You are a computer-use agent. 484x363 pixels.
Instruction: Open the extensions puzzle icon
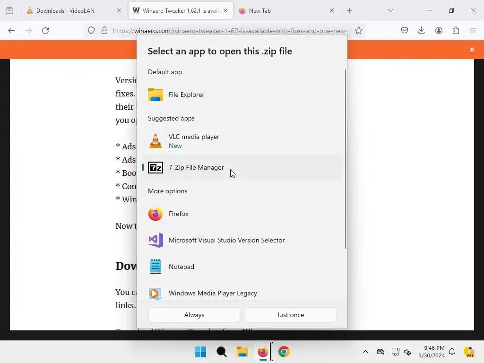point(456,30)
